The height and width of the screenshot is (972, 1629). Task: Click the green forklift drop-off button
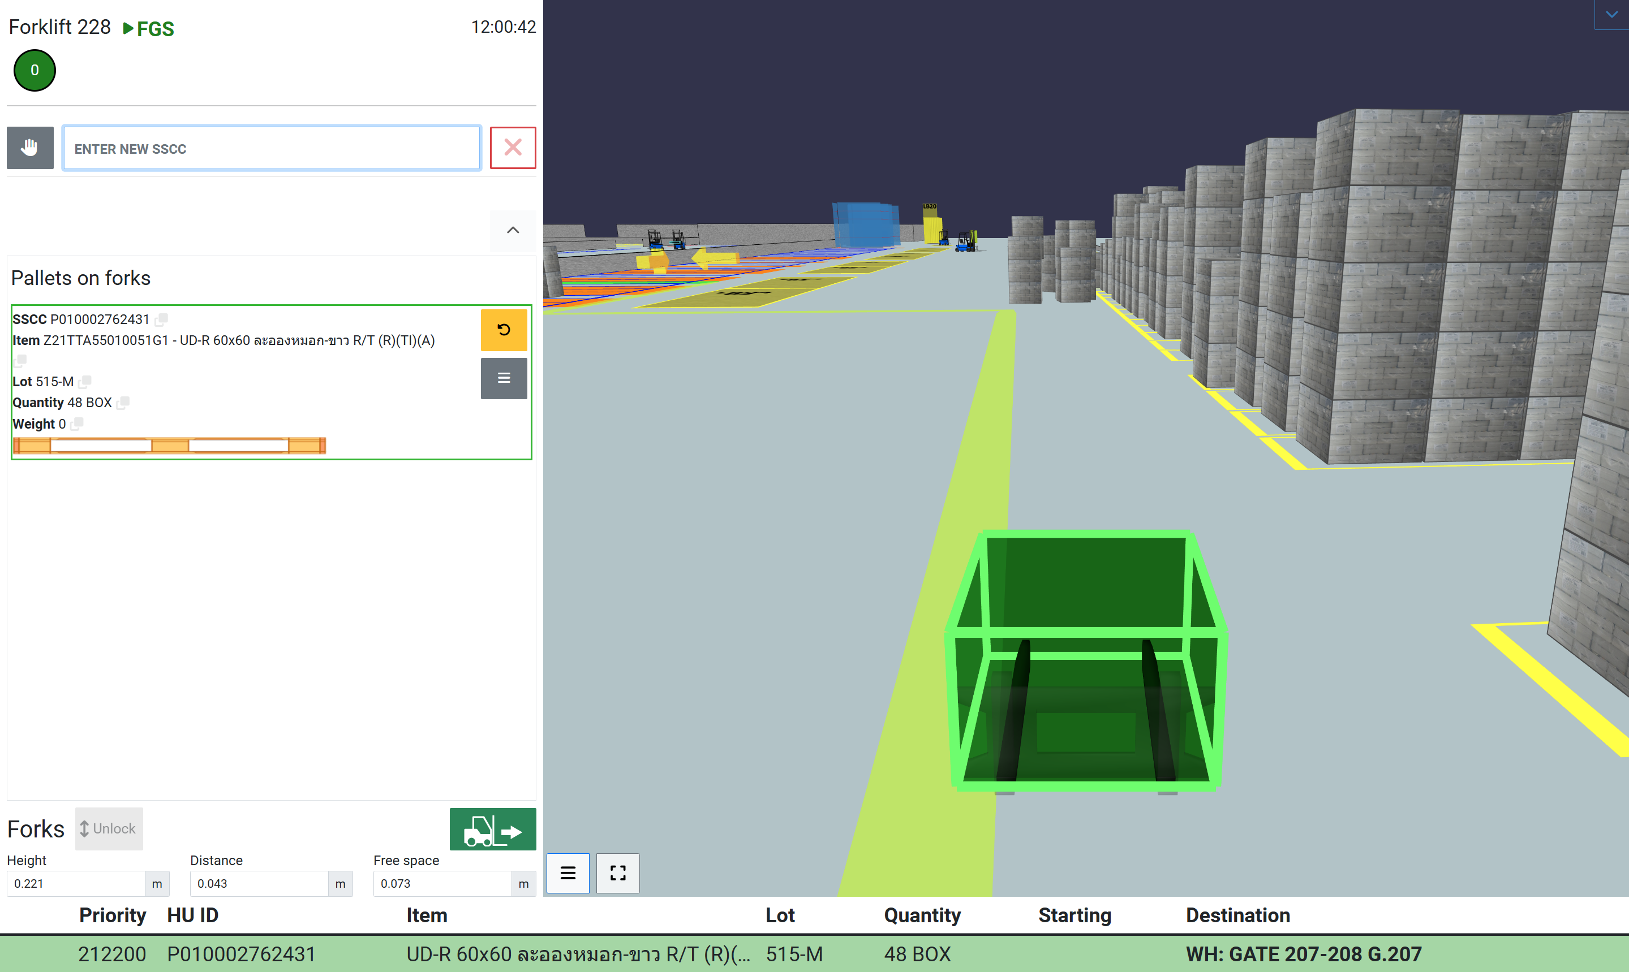(x=492, y=829)
